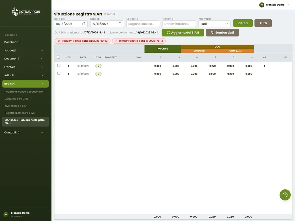Click the DATA column header
This screenshot has height=221, width=295.
tap(83, 57)
